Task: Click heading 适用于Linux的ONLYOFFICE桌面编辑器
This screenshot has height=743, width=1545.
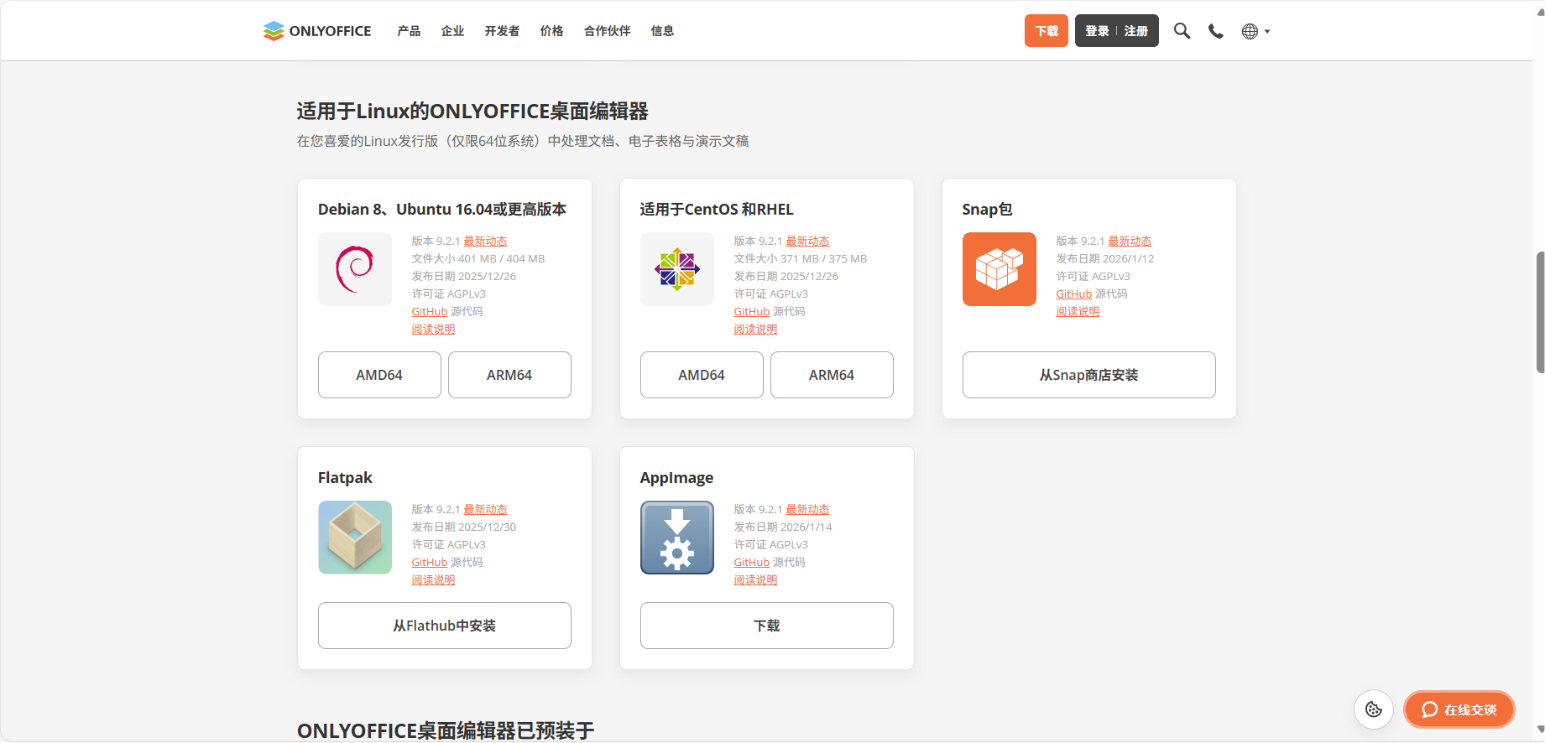Action: pyautogui.click(x=472, y=112)
